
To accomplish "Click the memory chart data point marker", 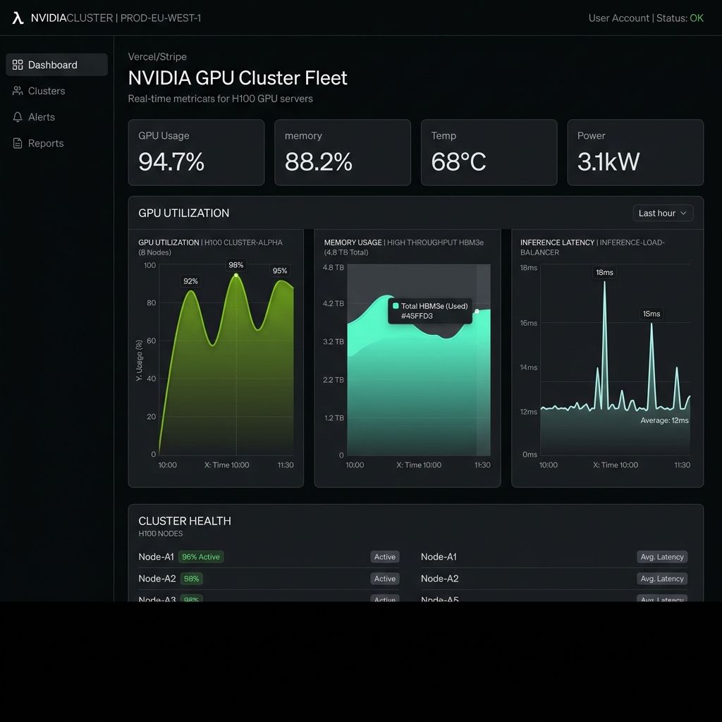I will 477,312.
